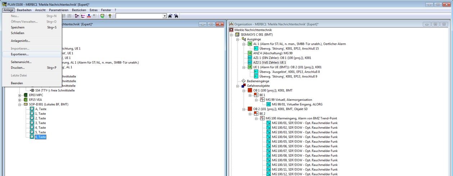Image resolution: width=453 pixels, height=176 pixels.
Task: Collapse the BE 1 tree node
Action: click(250, 95)
